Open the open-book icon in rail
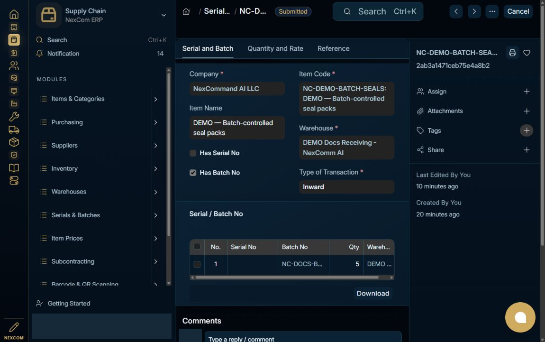 pos(14,168)
